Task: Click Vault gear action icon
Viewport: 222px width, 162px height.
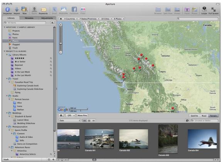Action: (54, 159)
